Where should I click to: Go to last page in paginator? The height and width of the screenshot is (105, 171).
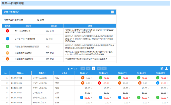(104, 69)
